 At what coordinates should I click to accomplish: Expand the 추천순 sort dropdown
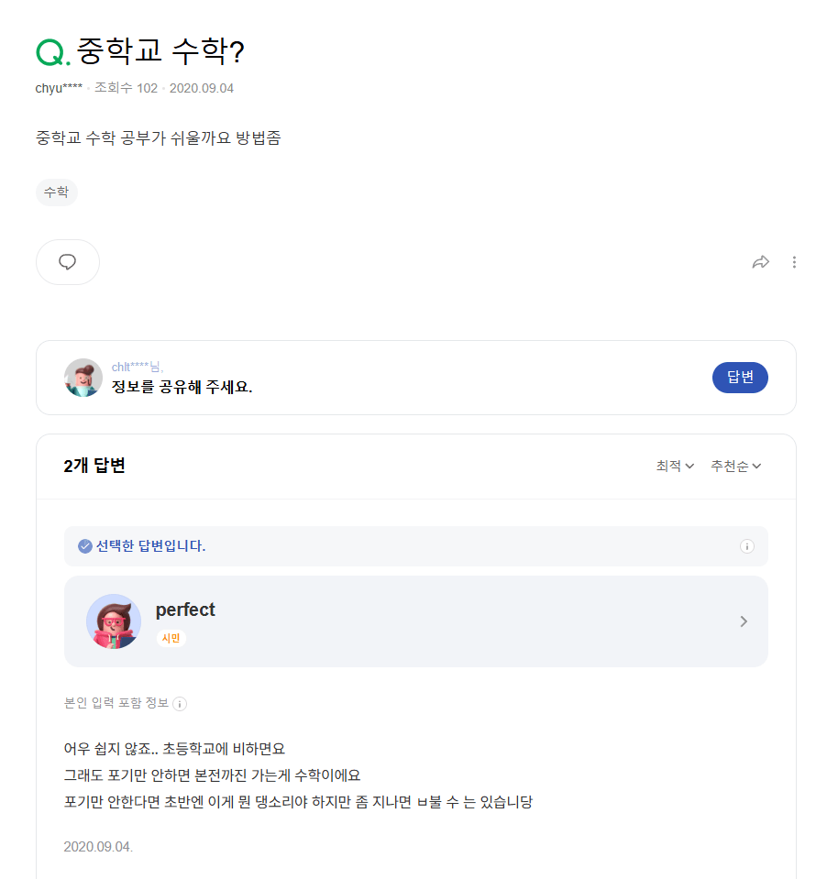pyautogui.click(x=736, y=466)
